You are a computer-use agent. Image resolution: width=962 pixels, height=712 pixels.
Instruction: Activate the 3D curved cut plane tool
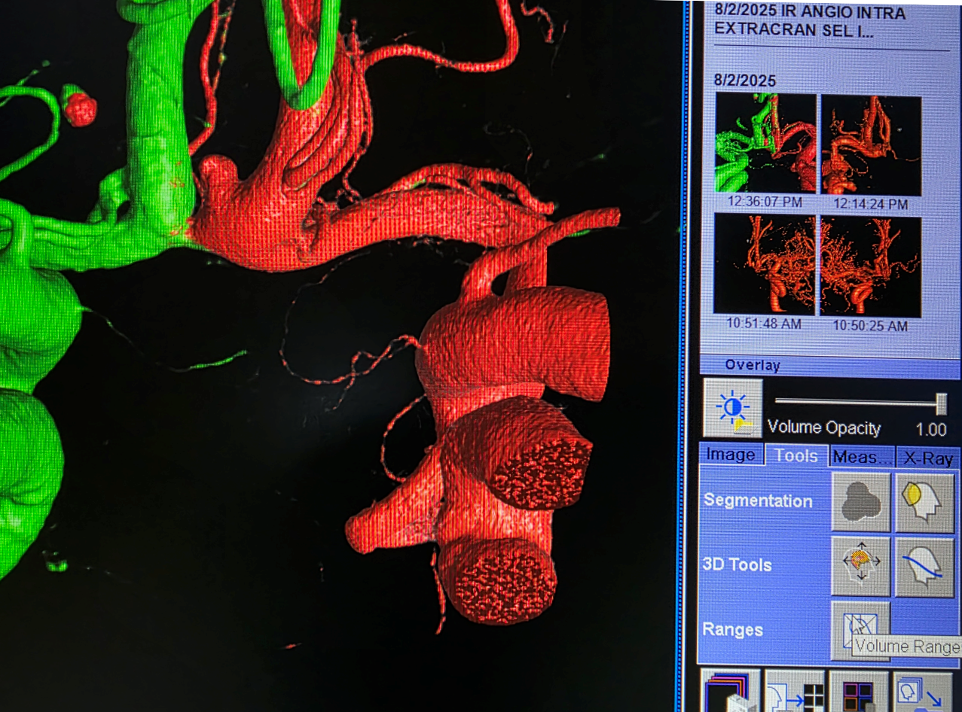pos(924,566)
